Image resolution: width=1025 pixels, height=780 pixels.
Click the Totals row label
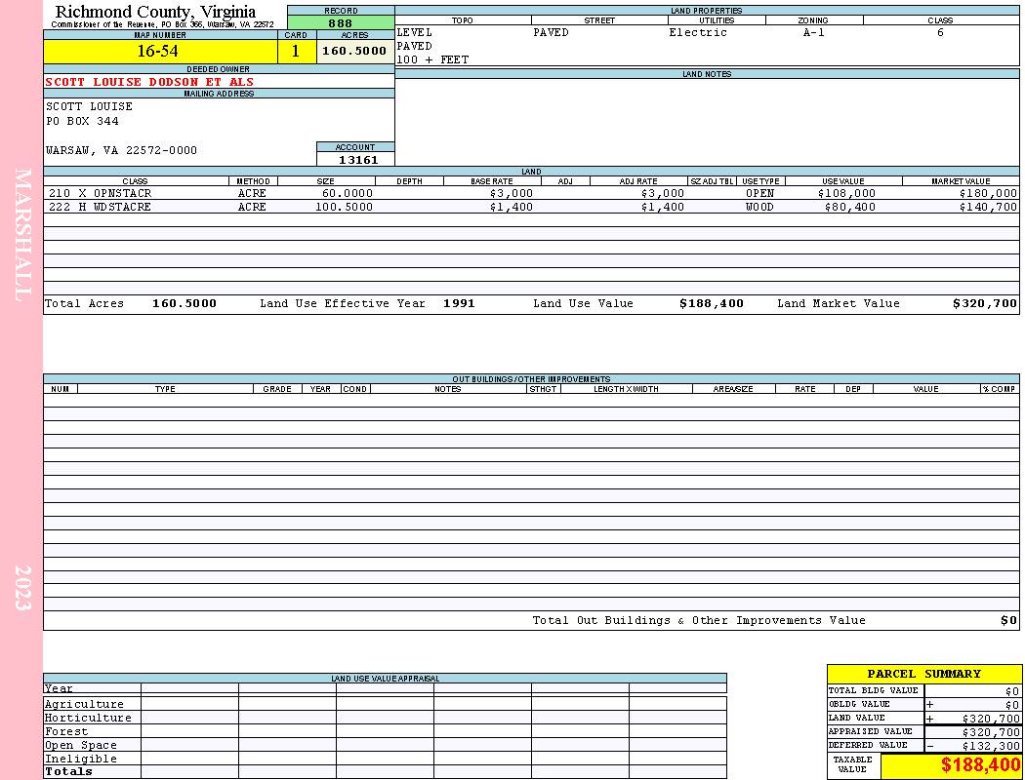point(68,771)
